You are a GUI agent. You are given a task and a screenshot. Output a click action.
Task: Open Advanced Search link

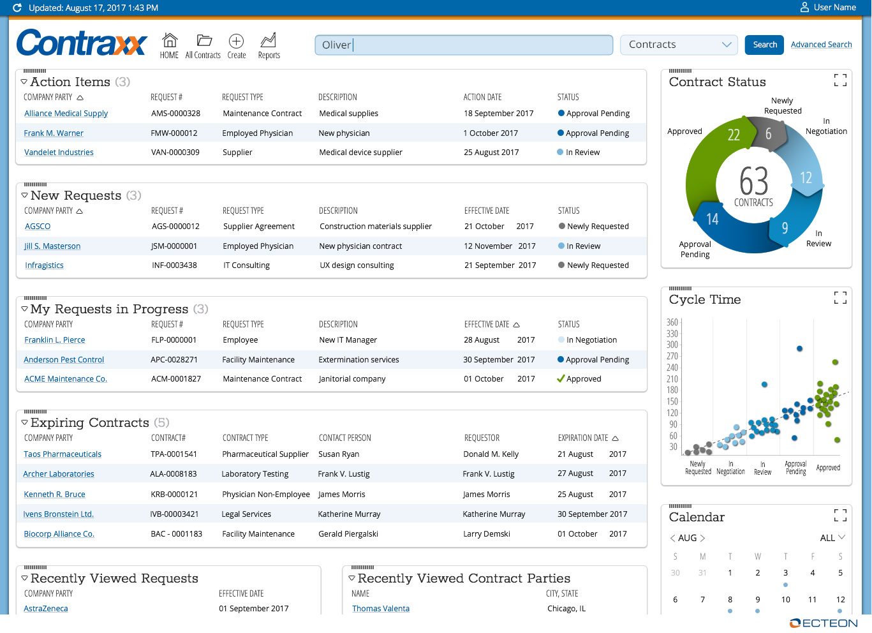click(x=822, y=45)
